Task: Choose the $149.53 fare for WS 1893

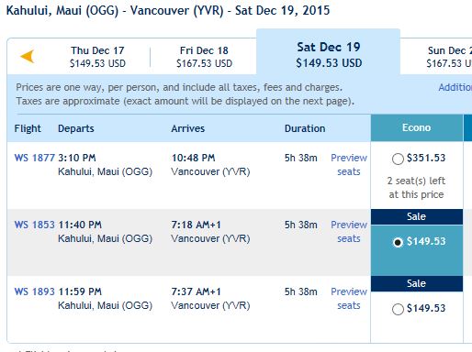Action: pos(398,309)
